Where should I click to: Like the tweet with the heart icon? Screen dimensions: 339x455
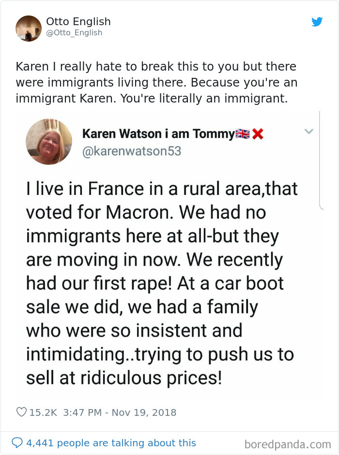[x=21, y=412]
